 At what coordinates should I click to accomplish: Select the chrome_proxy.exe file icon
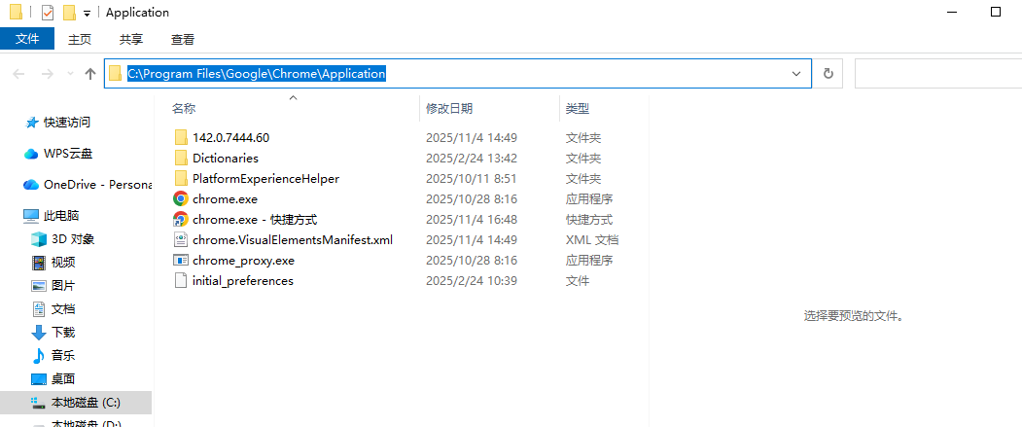[181, 260]
